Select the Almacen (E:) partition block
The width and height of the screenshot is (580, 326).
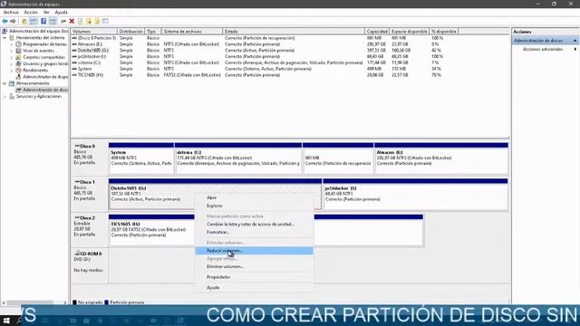441,158
